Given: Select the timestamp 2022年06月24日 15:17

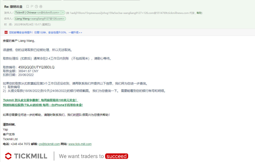Looking at the screenshot, I should (27, 25).
